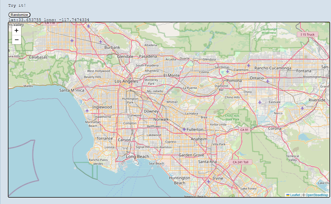The image size is (331, 204).
Task: Click the airport icon southwest of Inglewood
Action: click(x=87, y=111)
